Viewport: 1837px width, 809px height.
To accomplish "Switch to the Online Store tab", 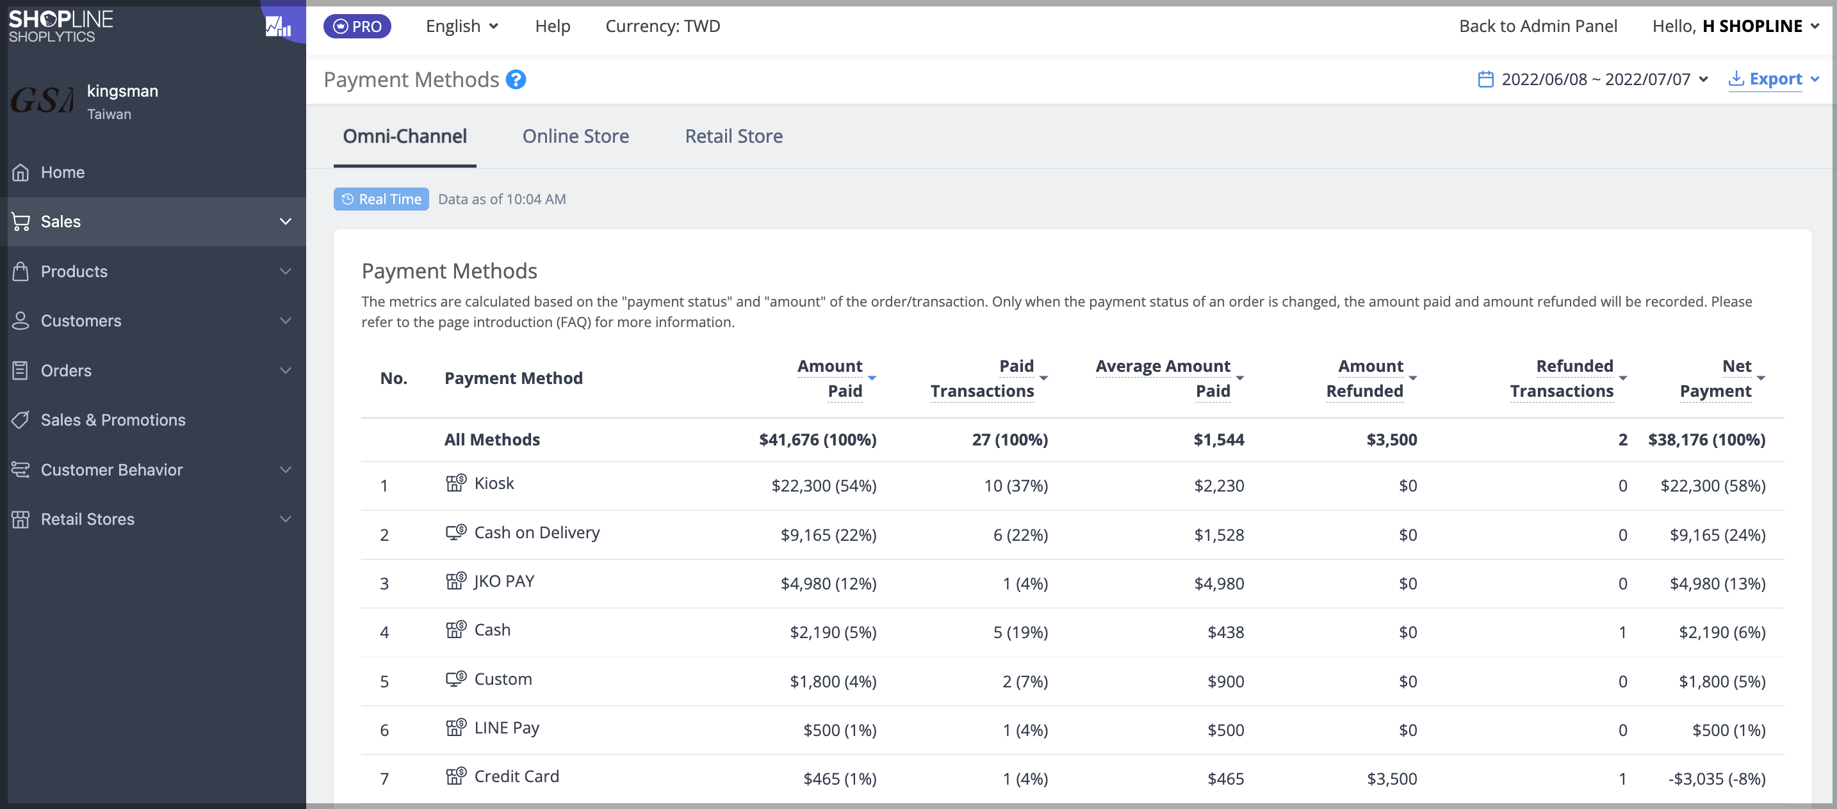I will click(575, 136).
